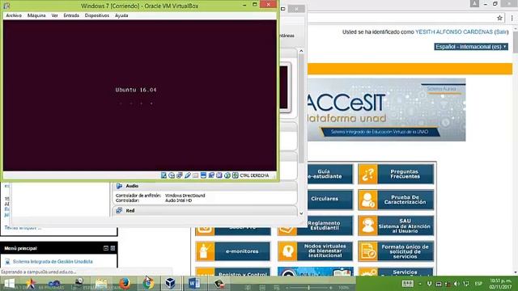Open Firefox from the taskbar

125,284
